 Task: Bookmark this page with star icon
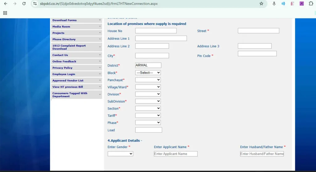(x=261, y=4)
